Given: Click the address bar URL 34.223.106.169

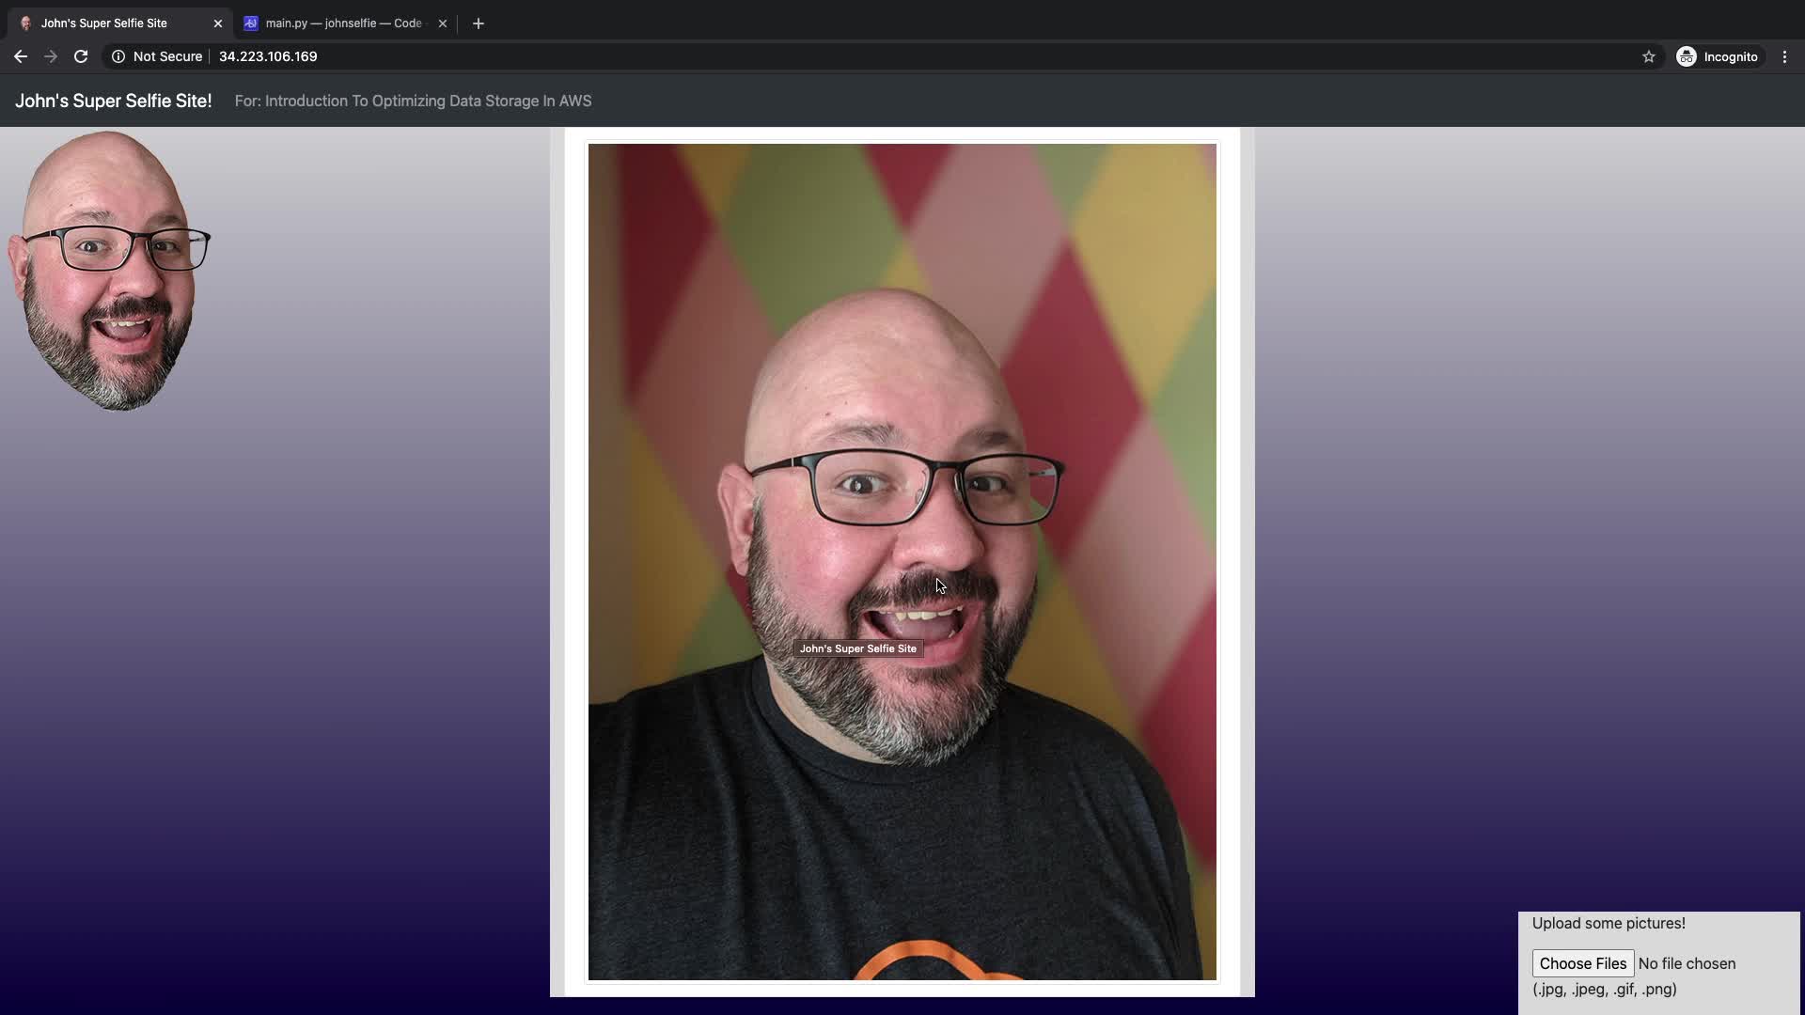Looking at the screenshot, I should [268, 56].
